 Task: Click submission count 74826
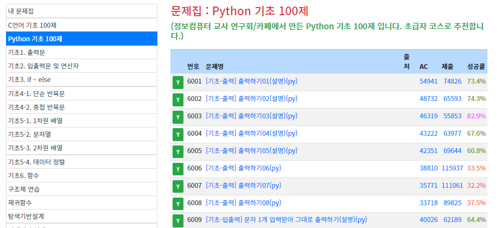453,81
